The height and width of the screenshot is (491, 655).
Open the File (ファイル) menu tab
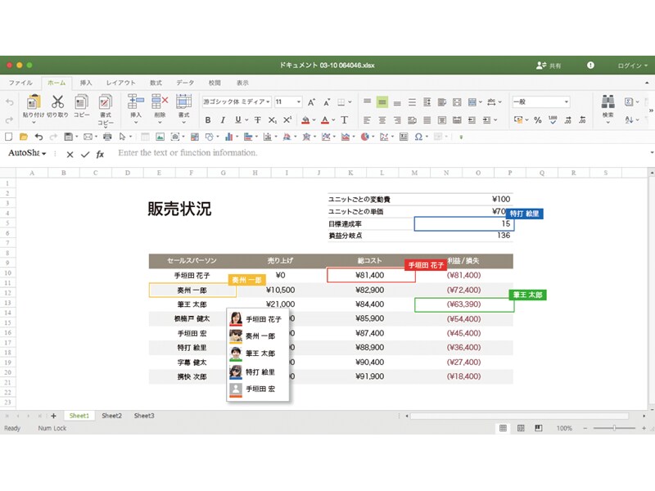tap(20, 83)
